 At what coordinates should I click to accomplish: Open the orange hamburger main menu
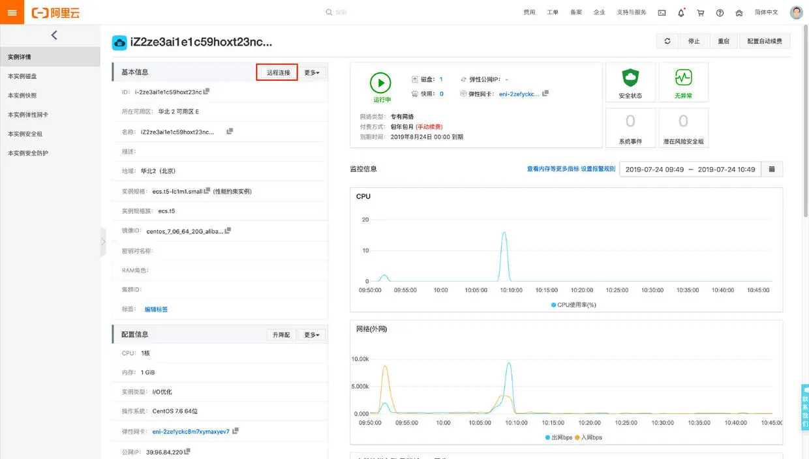click(12, 12)
